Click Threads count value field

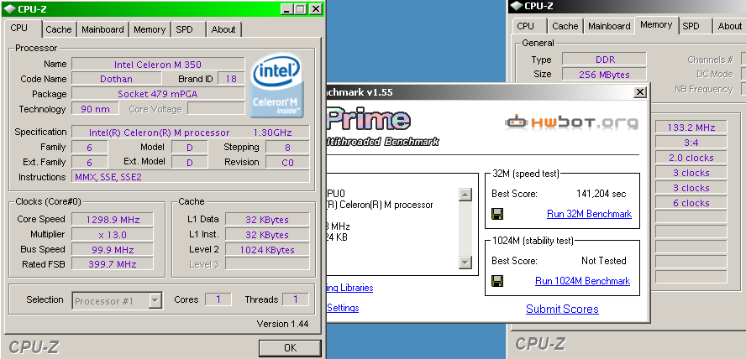click(x=296, y=299)
